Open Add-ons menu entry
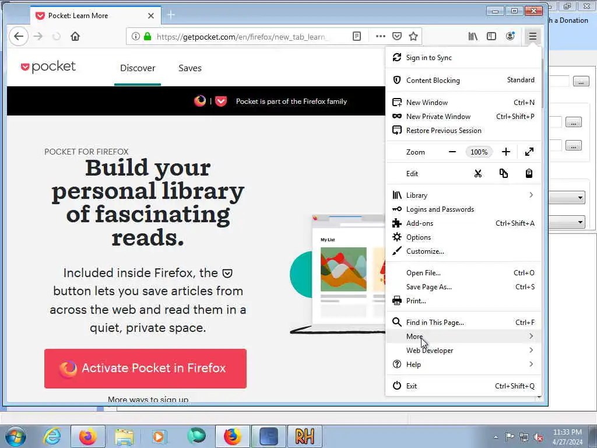The width and height of the screenshot is (597, 448). (x=463, y=223)
